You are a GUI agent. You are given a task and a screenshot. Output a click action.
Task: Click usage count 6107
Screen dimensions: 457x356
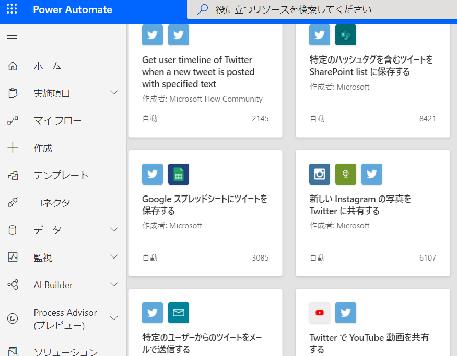point(428,257)
